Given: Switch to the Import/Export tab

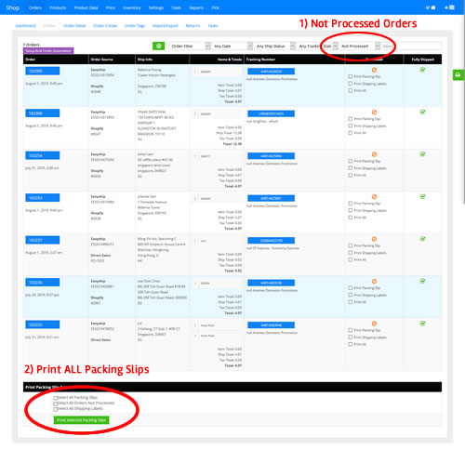Looking at the screenshot, I should click(166, 26).
